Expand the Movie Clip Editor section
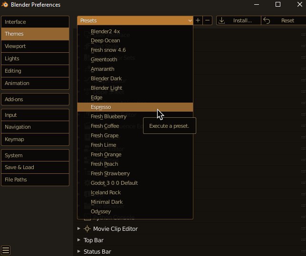Image resolution: width=306 pixels, height=256 pixels. [79, 228]
